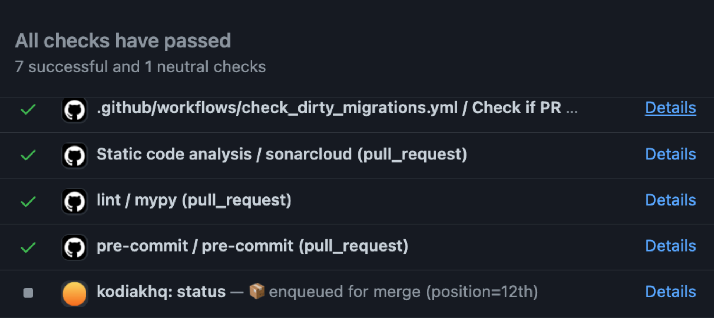Click the gray neutral square for kodiakhq status
The image size is (714, 318).
28,293
